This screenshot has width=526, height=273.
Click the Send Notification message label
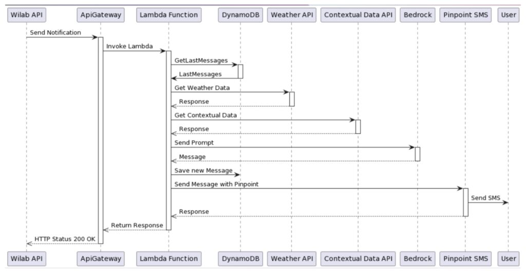pyautogui.click(x=55, y=32)
